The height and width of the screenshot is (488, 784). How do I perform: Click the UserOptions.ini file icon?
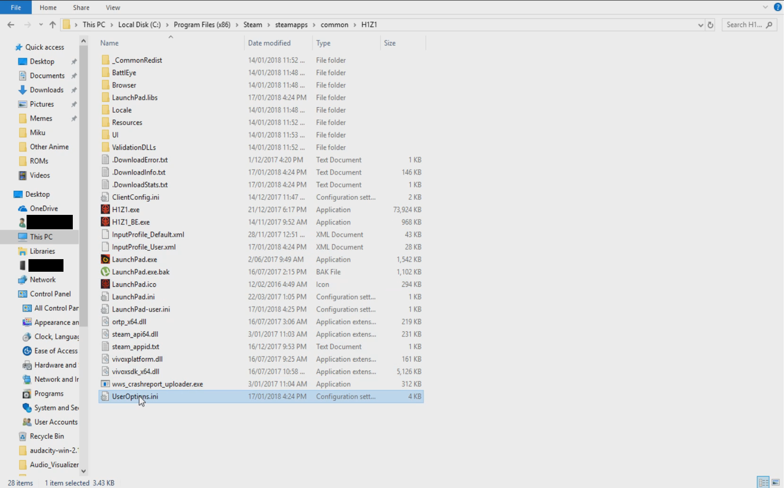click(x=105, y=397)
